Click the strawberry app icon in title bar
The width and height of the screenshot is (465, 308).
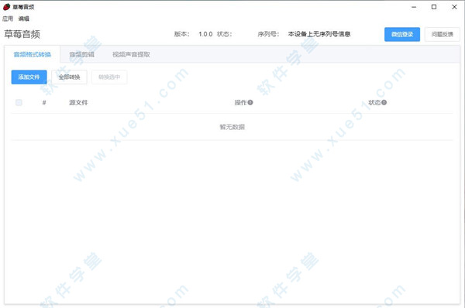coord(6,7)
